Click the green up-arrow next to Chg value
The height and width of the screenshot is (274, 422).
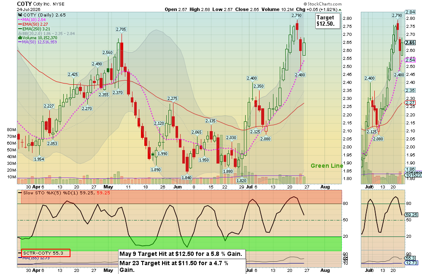coord(340,10)
